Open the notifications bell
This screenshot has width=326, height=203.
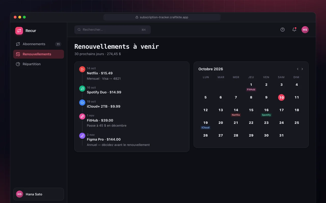(294, 30)
